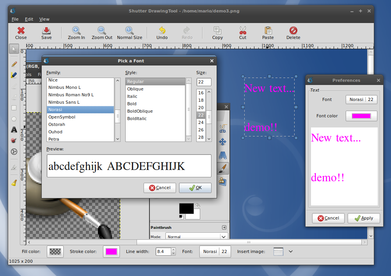The image size is (391, 276).
Task: Click the Save icon in the toolbar
Action: pyautogui.click(x=46, y=31)
